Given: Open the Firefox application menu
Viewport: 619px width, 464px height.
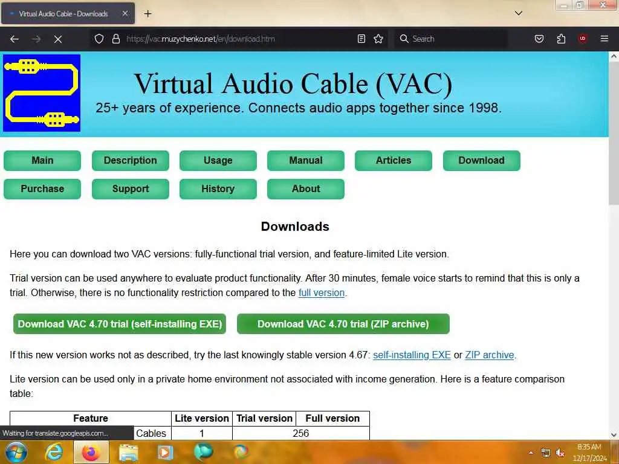Looking at the screenshot, I should [604, 39].
